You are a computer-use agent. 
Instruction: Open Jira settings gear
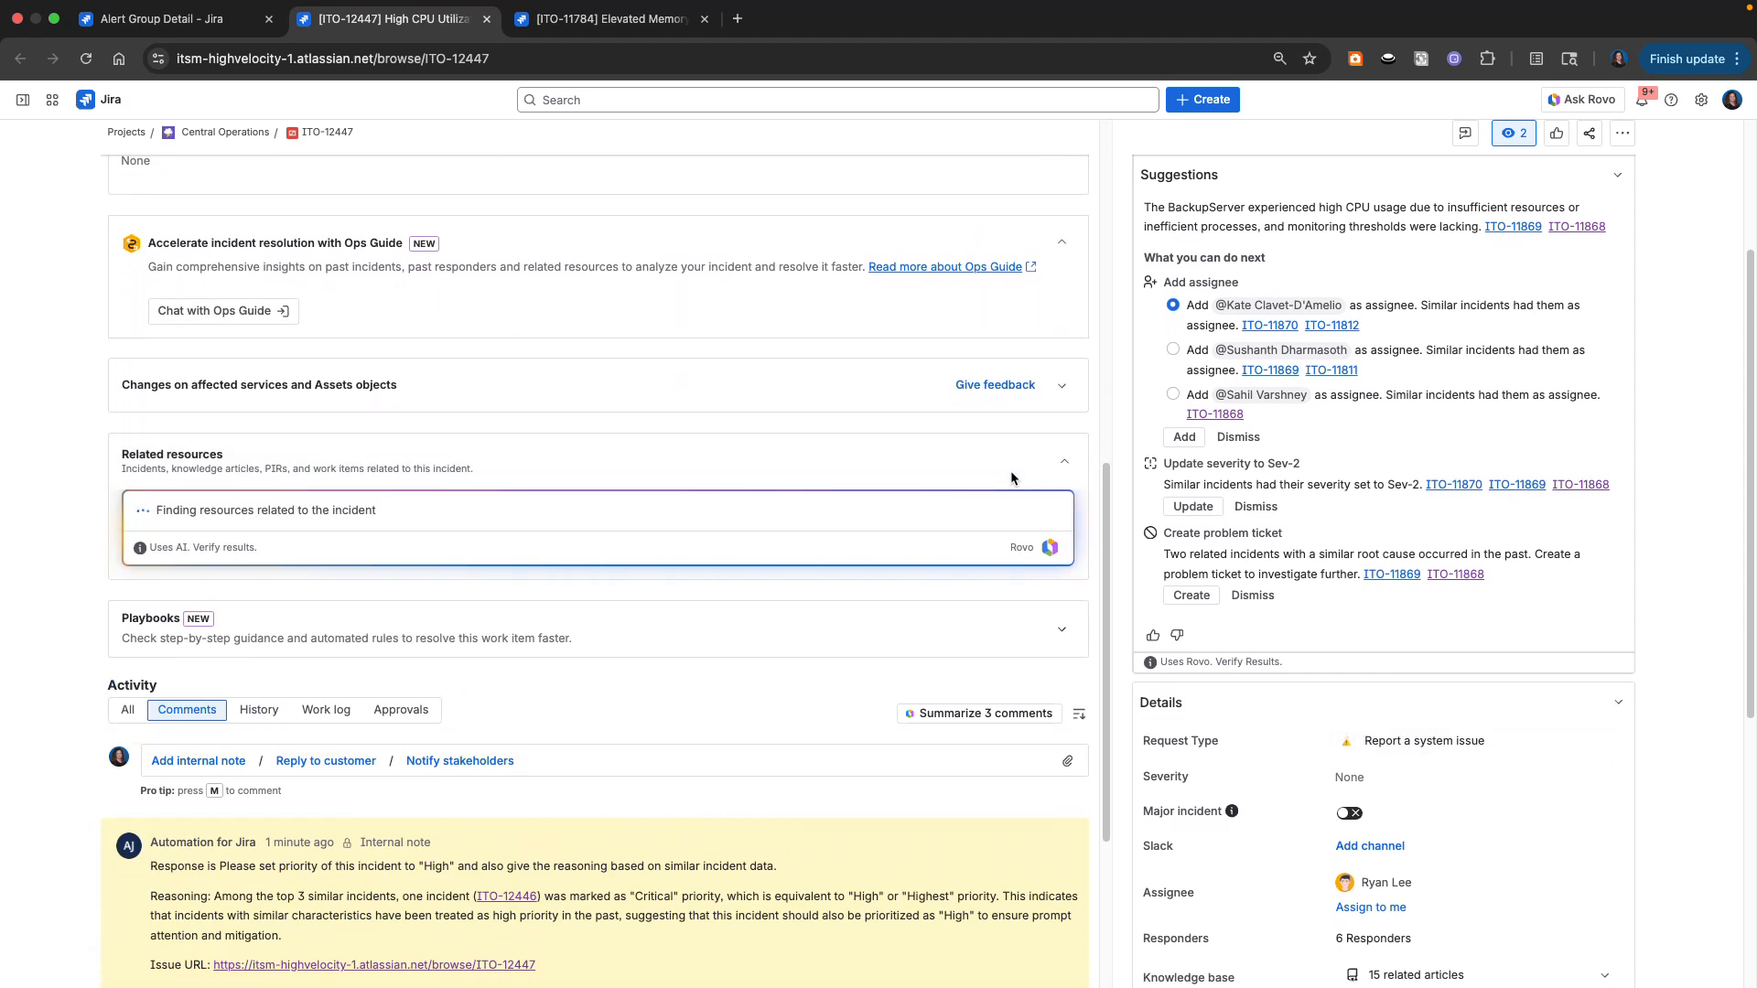coord(1701,100)
